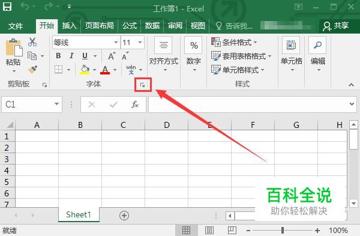Open Customize Quick Access Toolbar dropdown
This screenshot has width=360, height=236.
tap(69, 7)
